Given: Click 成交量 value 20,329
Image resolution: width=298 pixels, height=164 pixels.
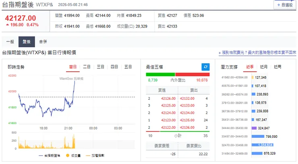Looking at the screenshot, I should [141, 27].
